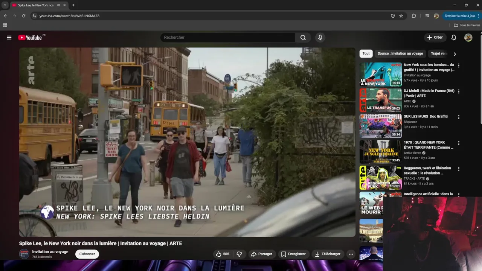Select the Tout filter chip
Screen dimensions: 482x271
coord(366,53)
